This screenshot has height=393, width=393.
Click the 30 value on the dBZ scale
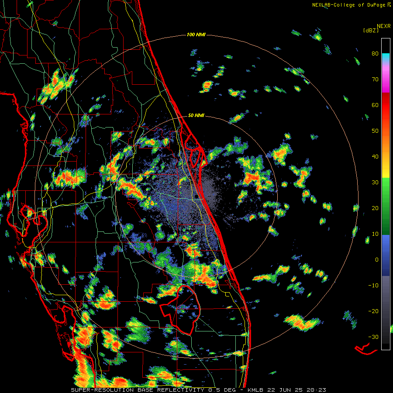[x=375, y=183]
